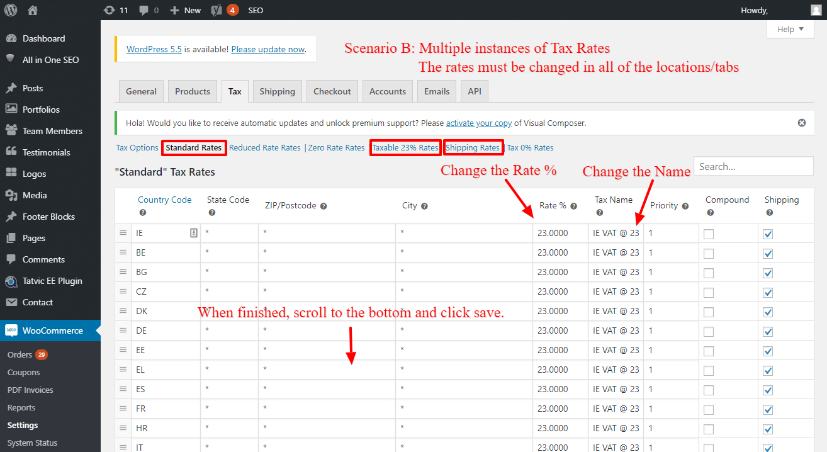Toggle Shipping checkbox in BG row
This screenshot has width=827, height=452.
pyautogui.click(x=767, y=273)
